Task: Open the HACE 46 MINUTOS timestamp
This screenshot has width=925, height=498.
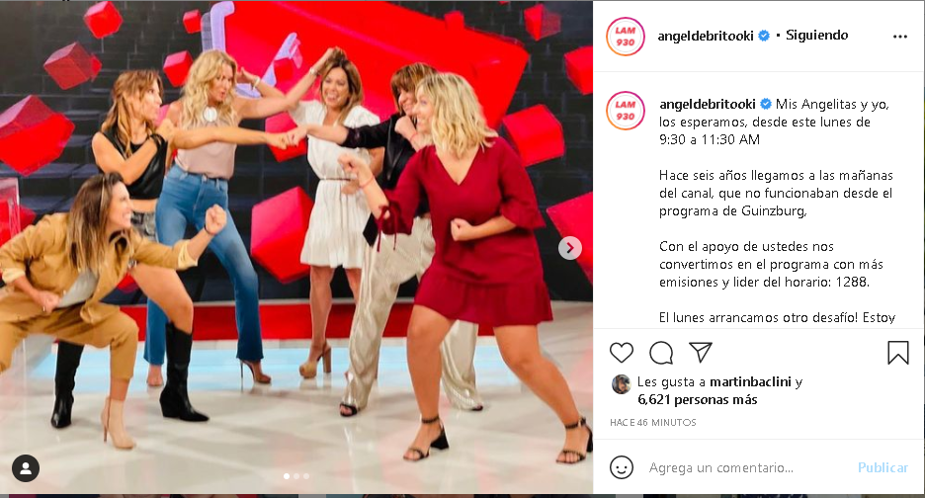Action: [x=653, y=423]
